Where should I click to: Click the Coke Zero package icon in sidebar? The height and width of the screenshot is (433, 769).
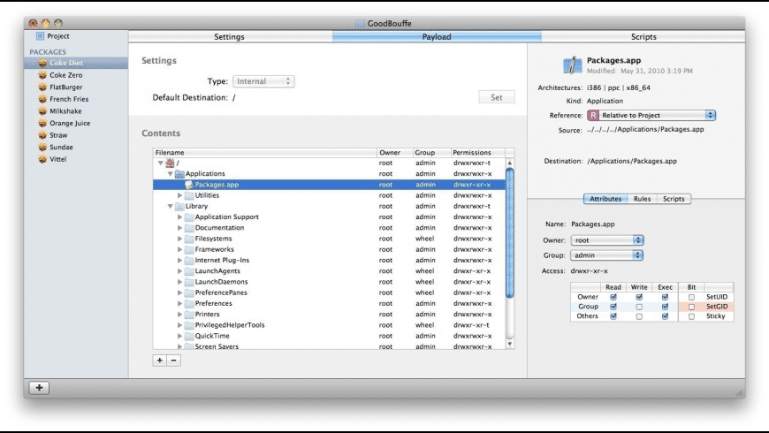click(x=42, y=75)
